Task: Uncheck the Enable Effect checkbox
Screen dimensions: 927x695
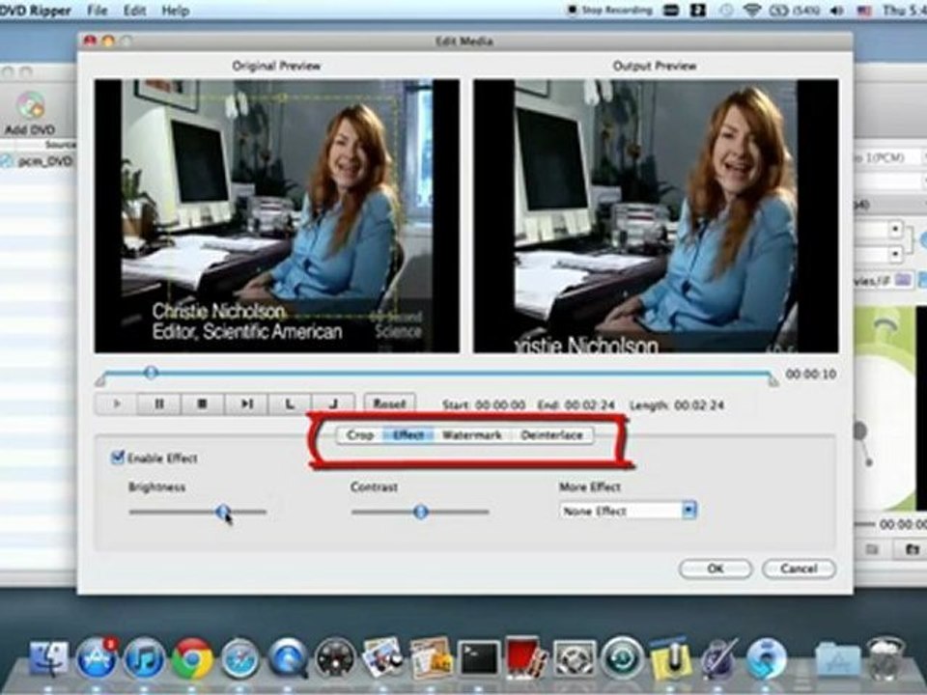Action: tap(118, 458)
